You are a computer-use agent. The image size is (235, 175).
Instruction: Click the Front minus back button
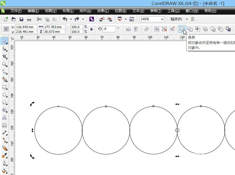click(x=213, y=29)
